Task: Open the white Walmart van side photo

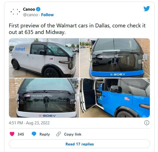Action: point(44,58)
